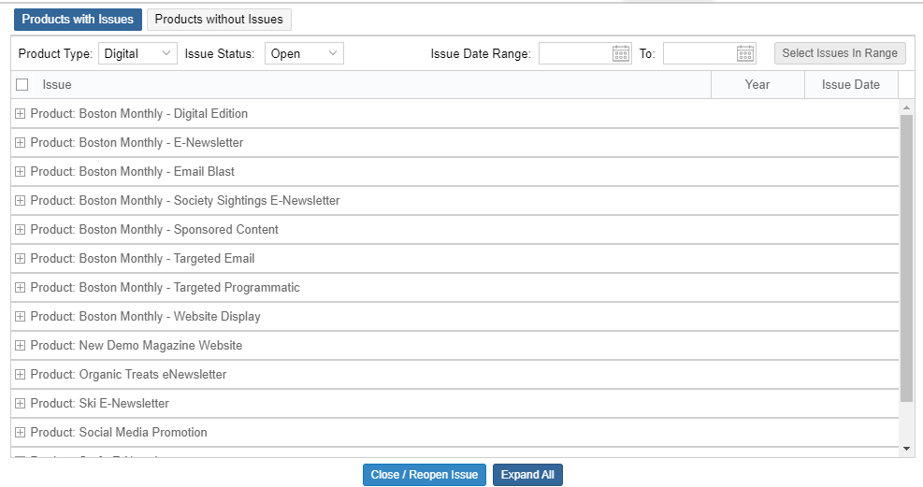
Task: Click the vertical scrollbar thumb
Action: [x=906, y=259]
